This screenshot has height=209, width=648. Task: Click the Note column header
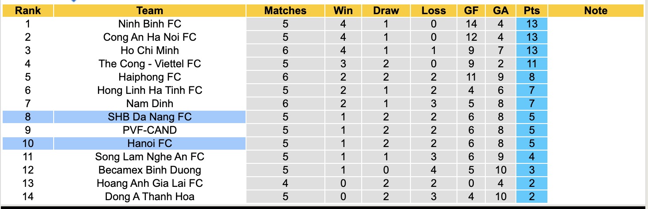coord(596,11)
